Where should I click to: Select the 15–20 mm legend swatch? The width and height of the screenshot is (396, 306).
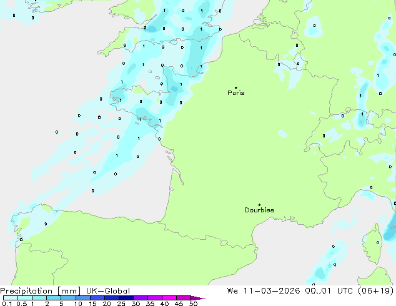pyautogui.click(x=97, y=298)
